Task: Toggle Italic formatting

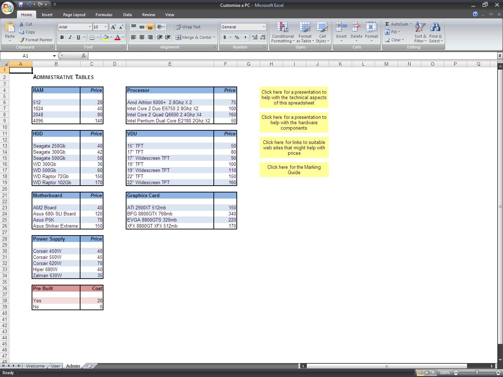Action: (x=70, y=37)
